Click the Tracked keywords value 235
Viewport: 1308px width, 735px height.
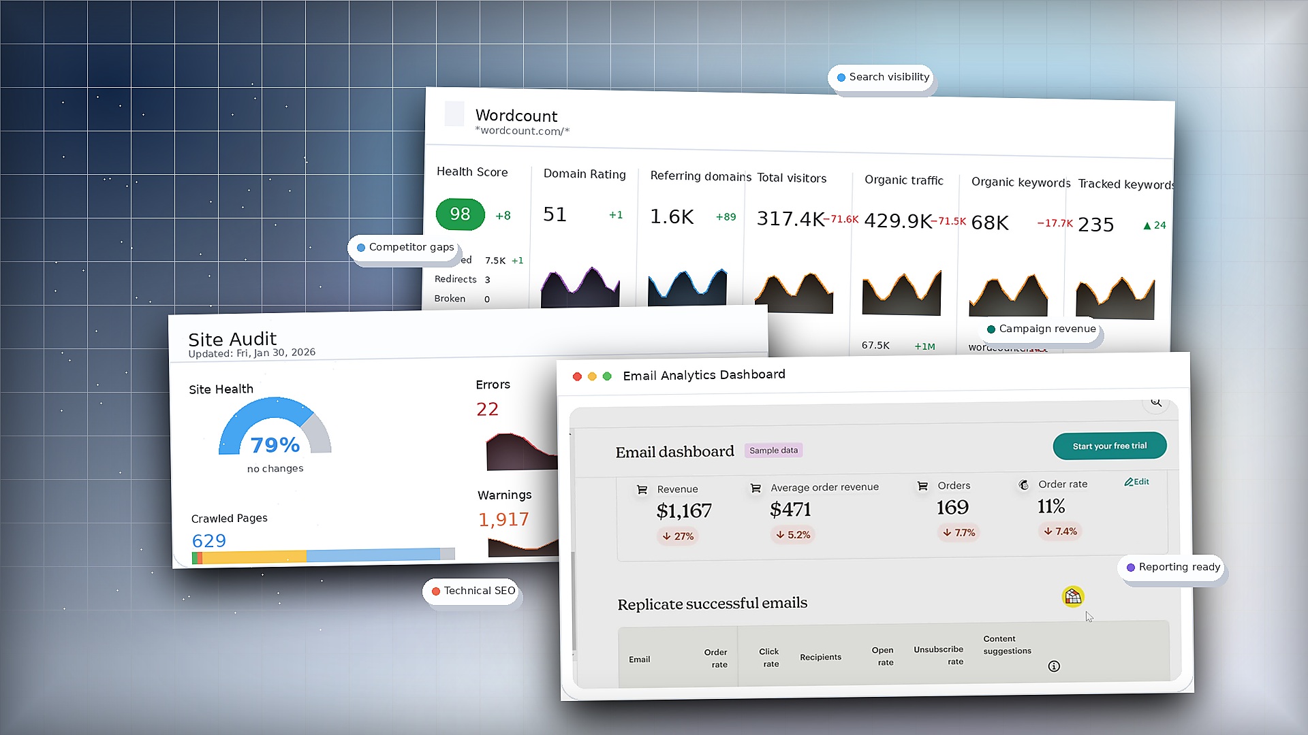tap(1096, 225)
